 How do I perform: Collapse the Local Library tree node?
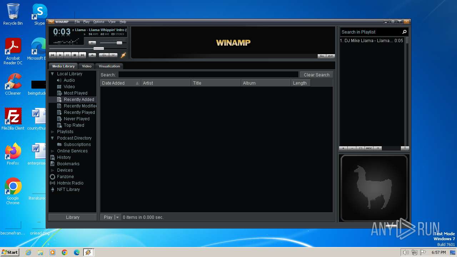[x=52, y=74]
